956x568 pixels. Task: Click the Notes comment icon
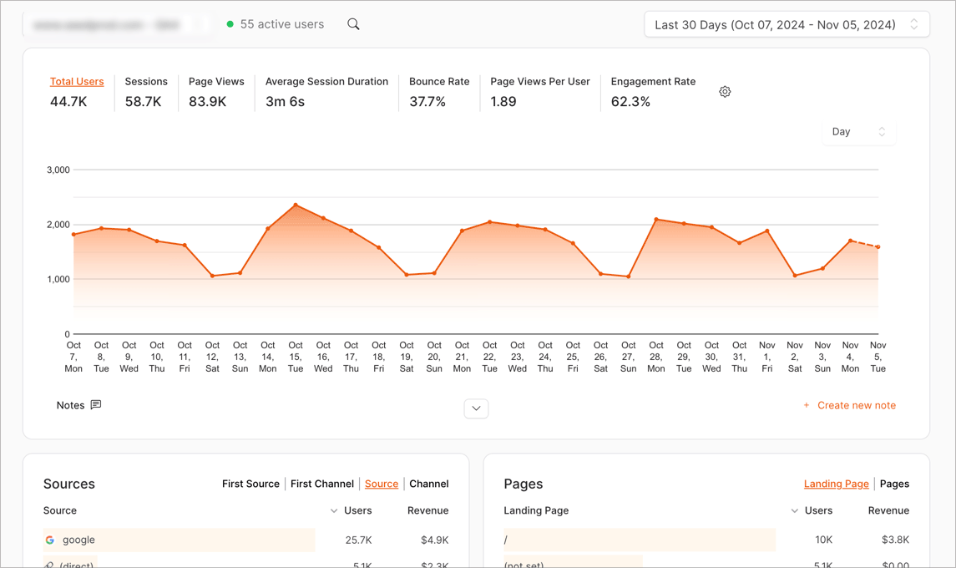(95, 404)
